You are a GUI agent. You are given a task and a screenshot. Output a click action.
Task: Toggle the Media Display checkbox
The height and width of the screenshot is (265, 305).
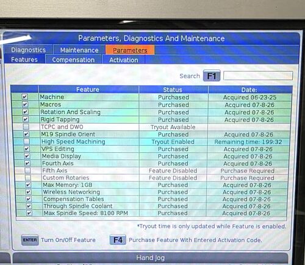point(27,156)
